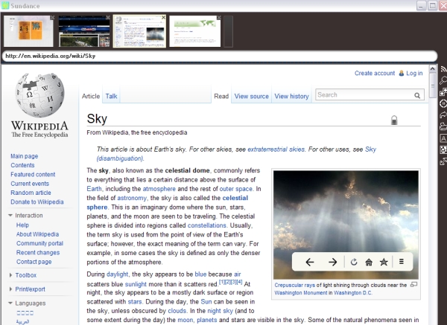Click the Create account link
The height and width of the screenshot is (325, 447).
click(x=375, y=73)
